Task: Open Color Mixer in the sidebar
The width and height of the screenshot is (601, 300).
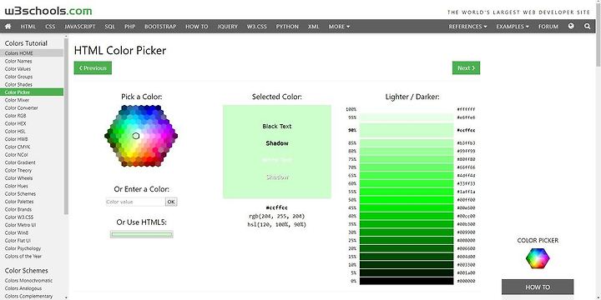Action: 17,100
